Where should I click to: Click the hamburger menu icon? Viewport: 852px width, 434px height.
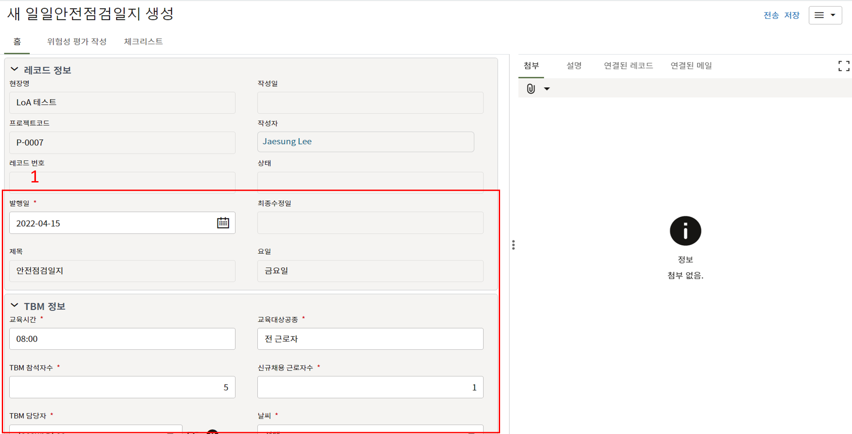819,15
